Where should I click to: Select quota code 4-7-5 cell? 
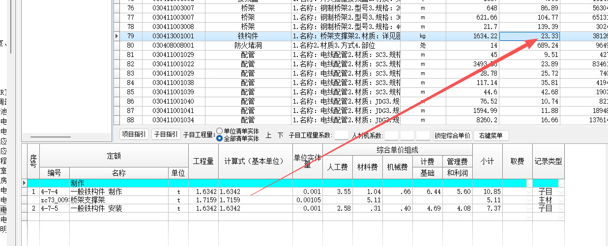click(54, 209)
